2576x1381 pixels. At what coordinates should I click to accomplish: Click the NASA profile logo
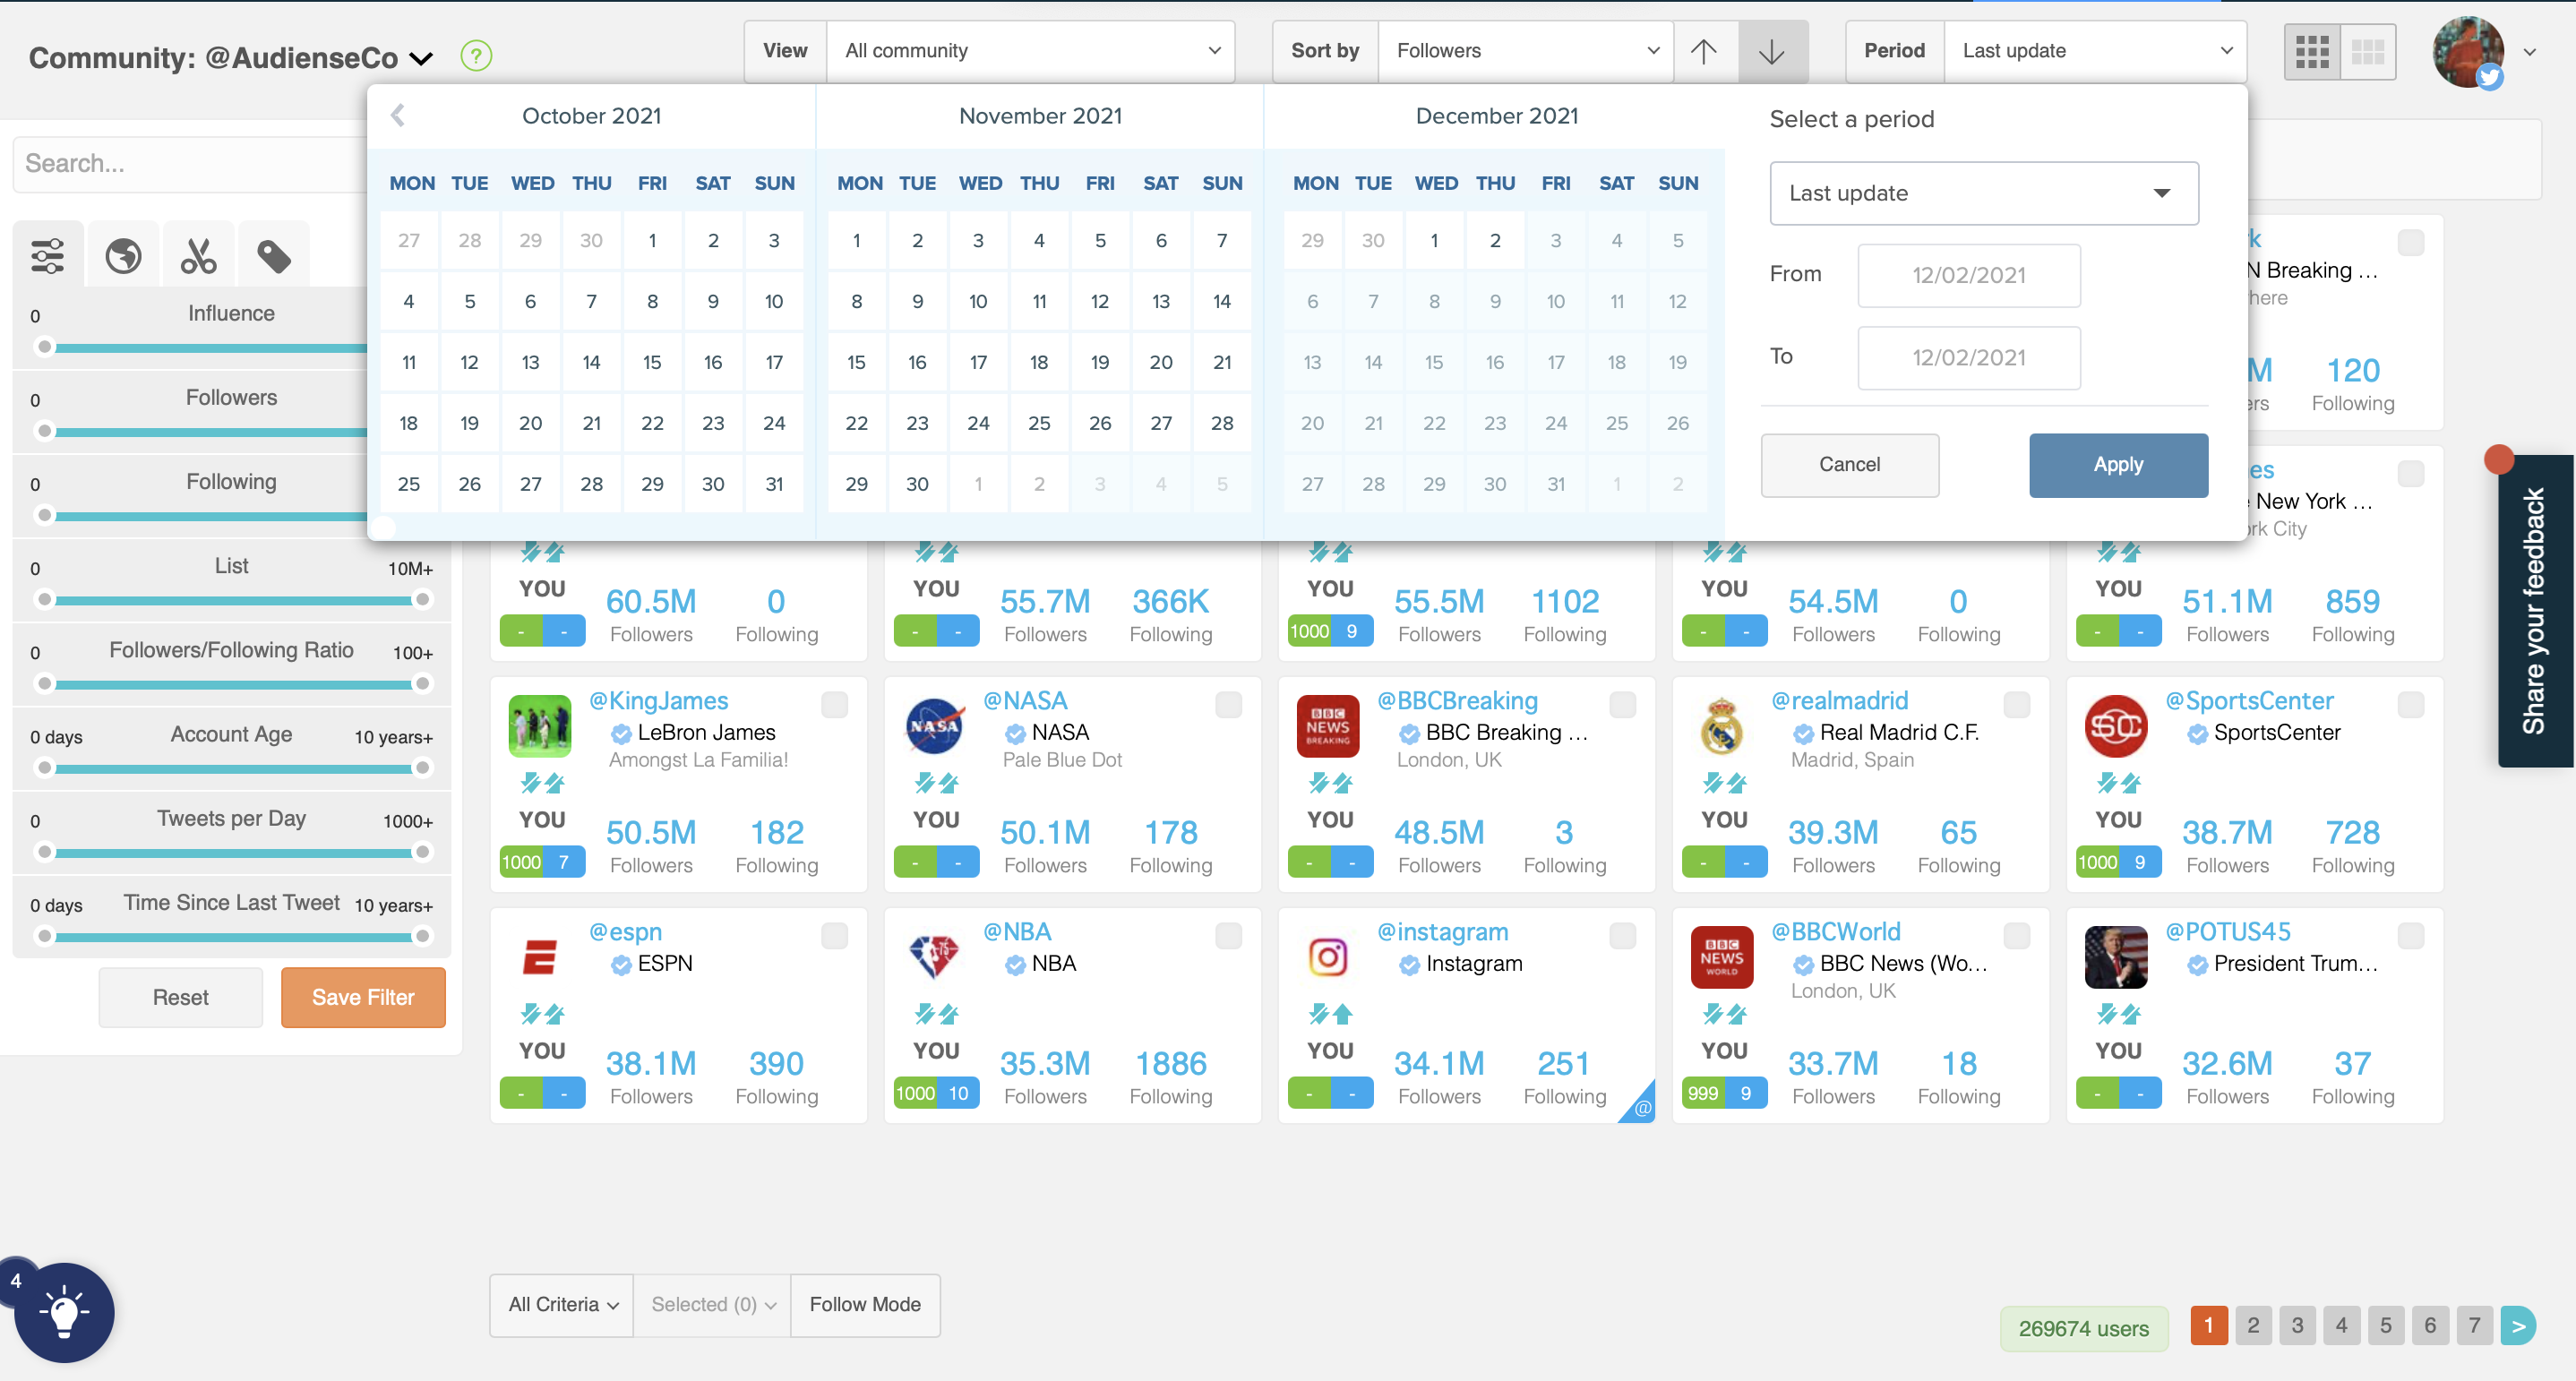(x=934, y=726)
